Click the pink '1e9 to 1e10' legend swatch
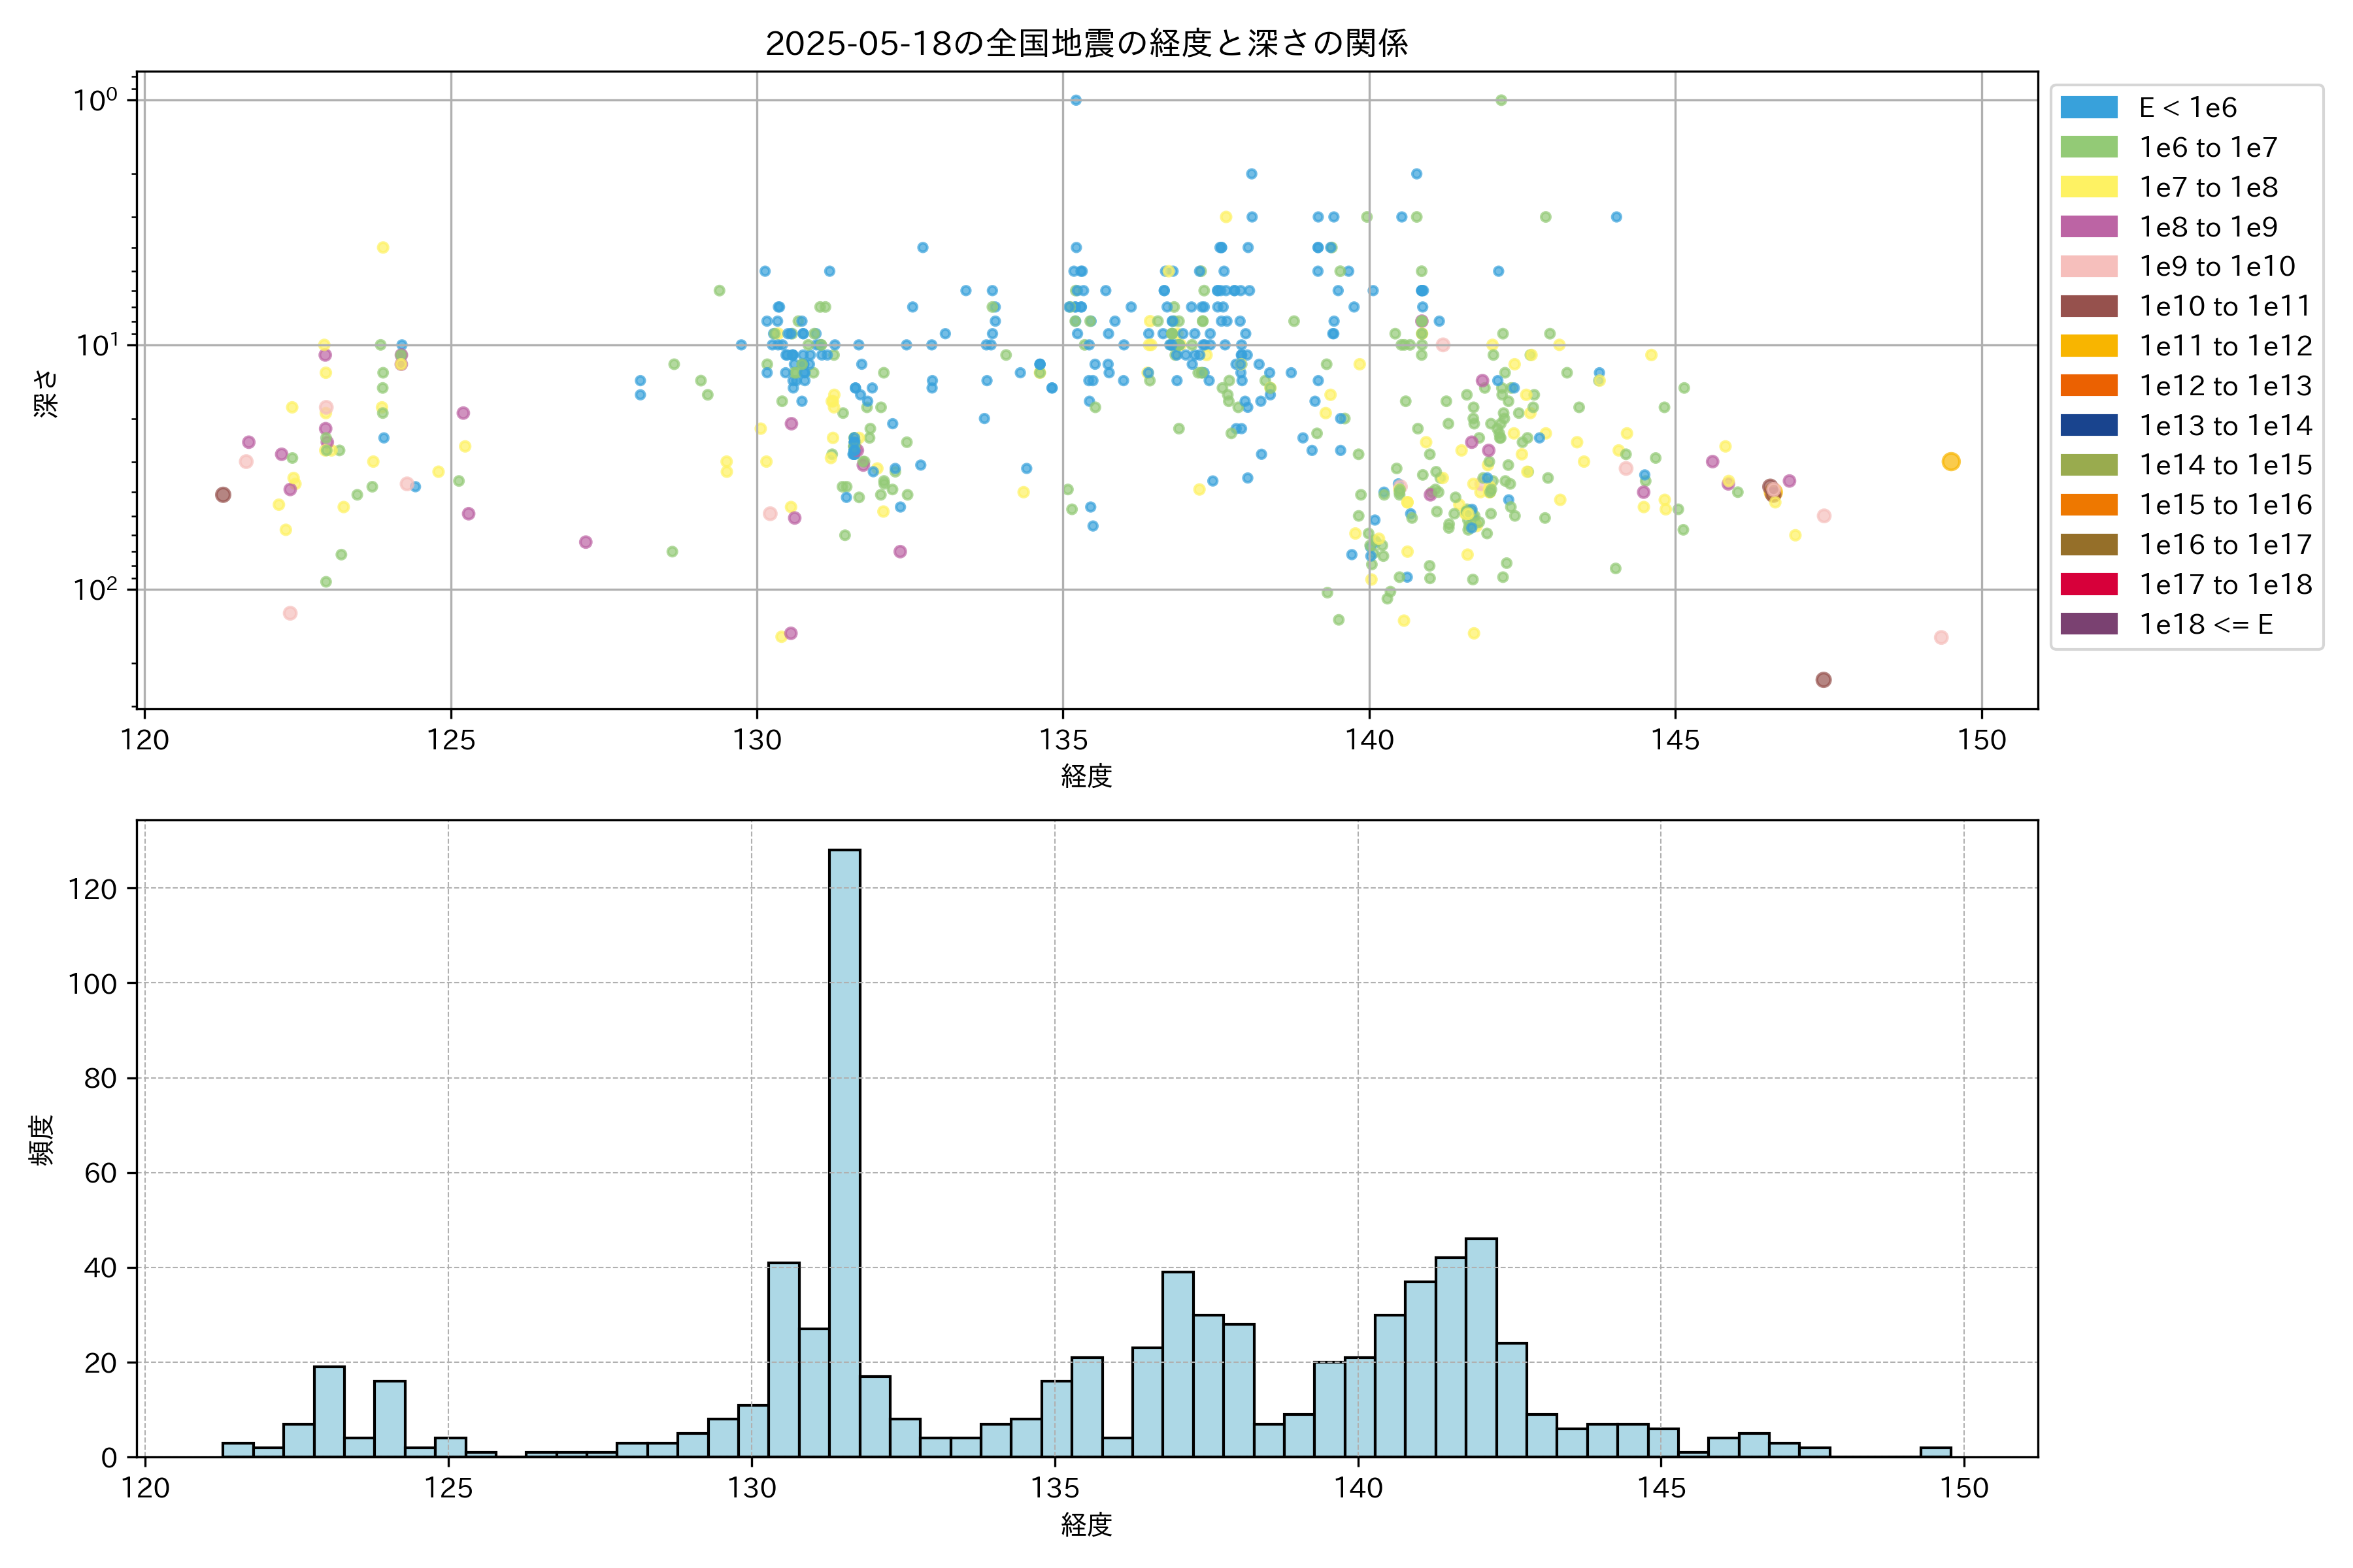2353x1568 pixels. (x=2089, y=267)
